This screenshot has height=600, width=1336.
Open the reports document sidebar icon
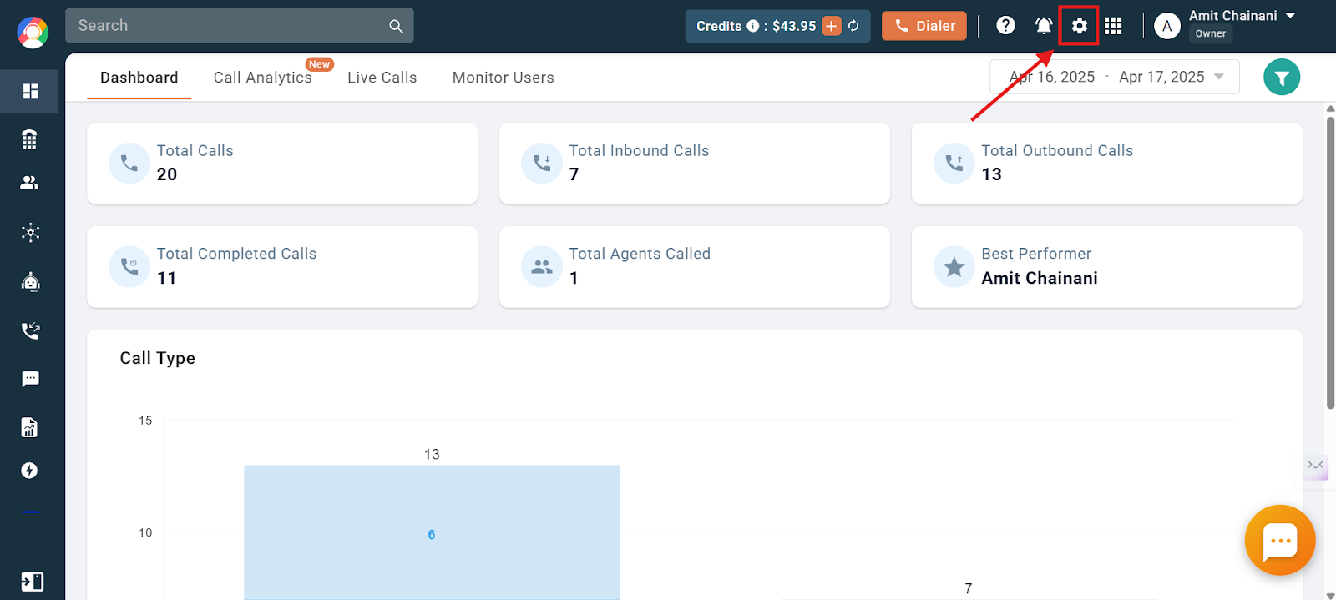[29, 427]
